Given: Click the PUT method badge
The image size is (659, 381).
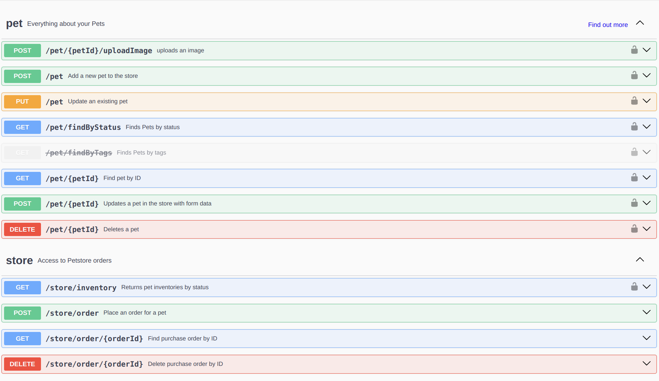Looking at the screenshot, I should coord(23,101).
